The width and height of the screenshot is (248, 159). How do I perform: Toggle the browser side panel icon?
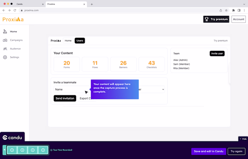[x=239, y=10]
